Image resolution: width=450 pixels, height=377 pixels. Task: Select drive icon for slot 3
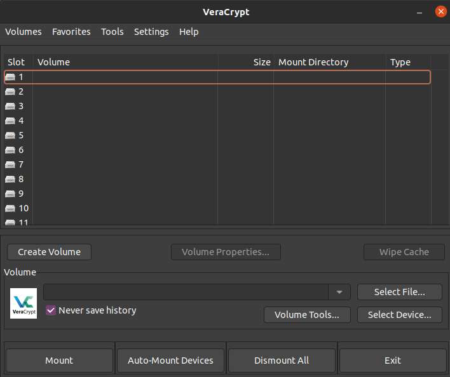[10, 106]
